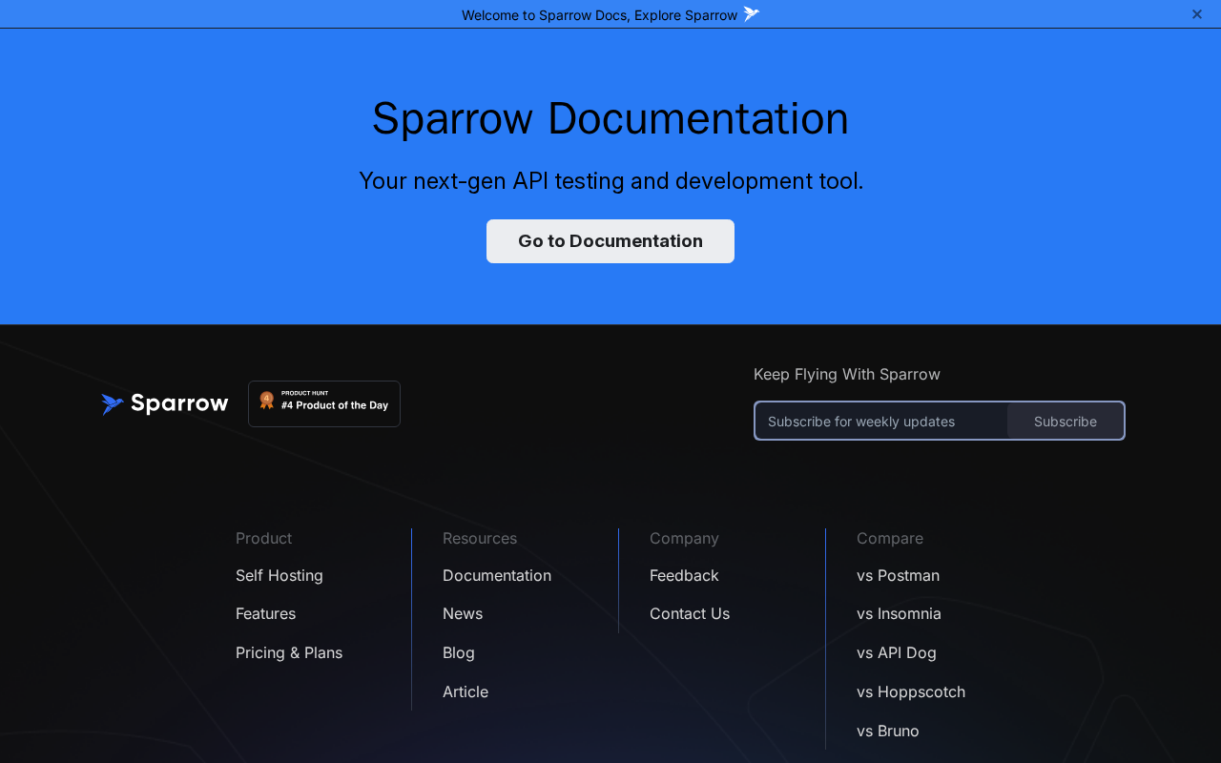Click the Company column heading
The height and width of the screenshot is (763, 1221).
(x=684, y=538)
